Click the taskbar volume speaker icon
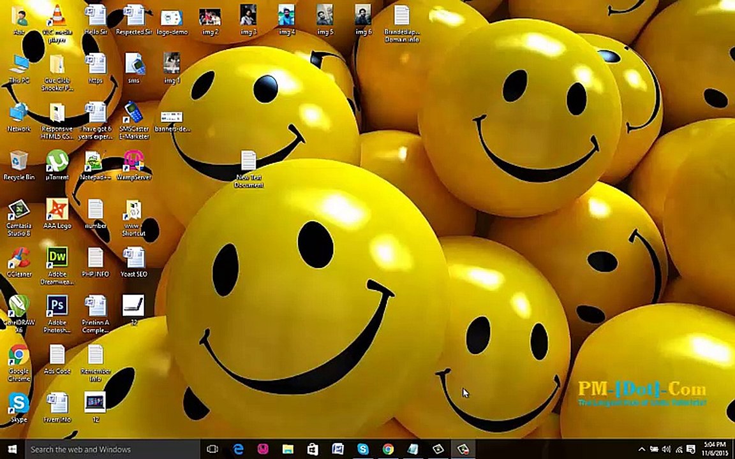The height and width of the screenshot is (459, 735). [666, 449]
